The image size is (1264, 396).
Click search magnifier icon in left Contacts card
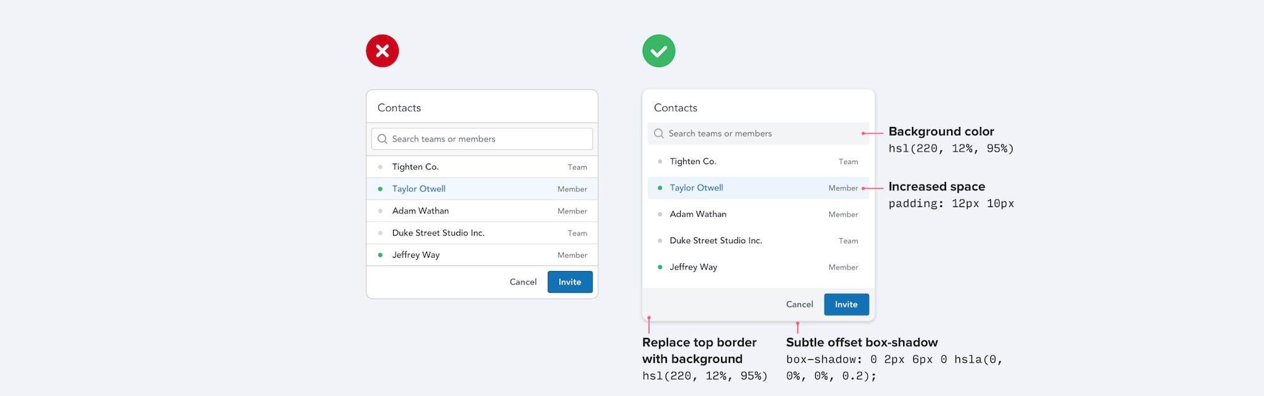[x=382, y=139]
